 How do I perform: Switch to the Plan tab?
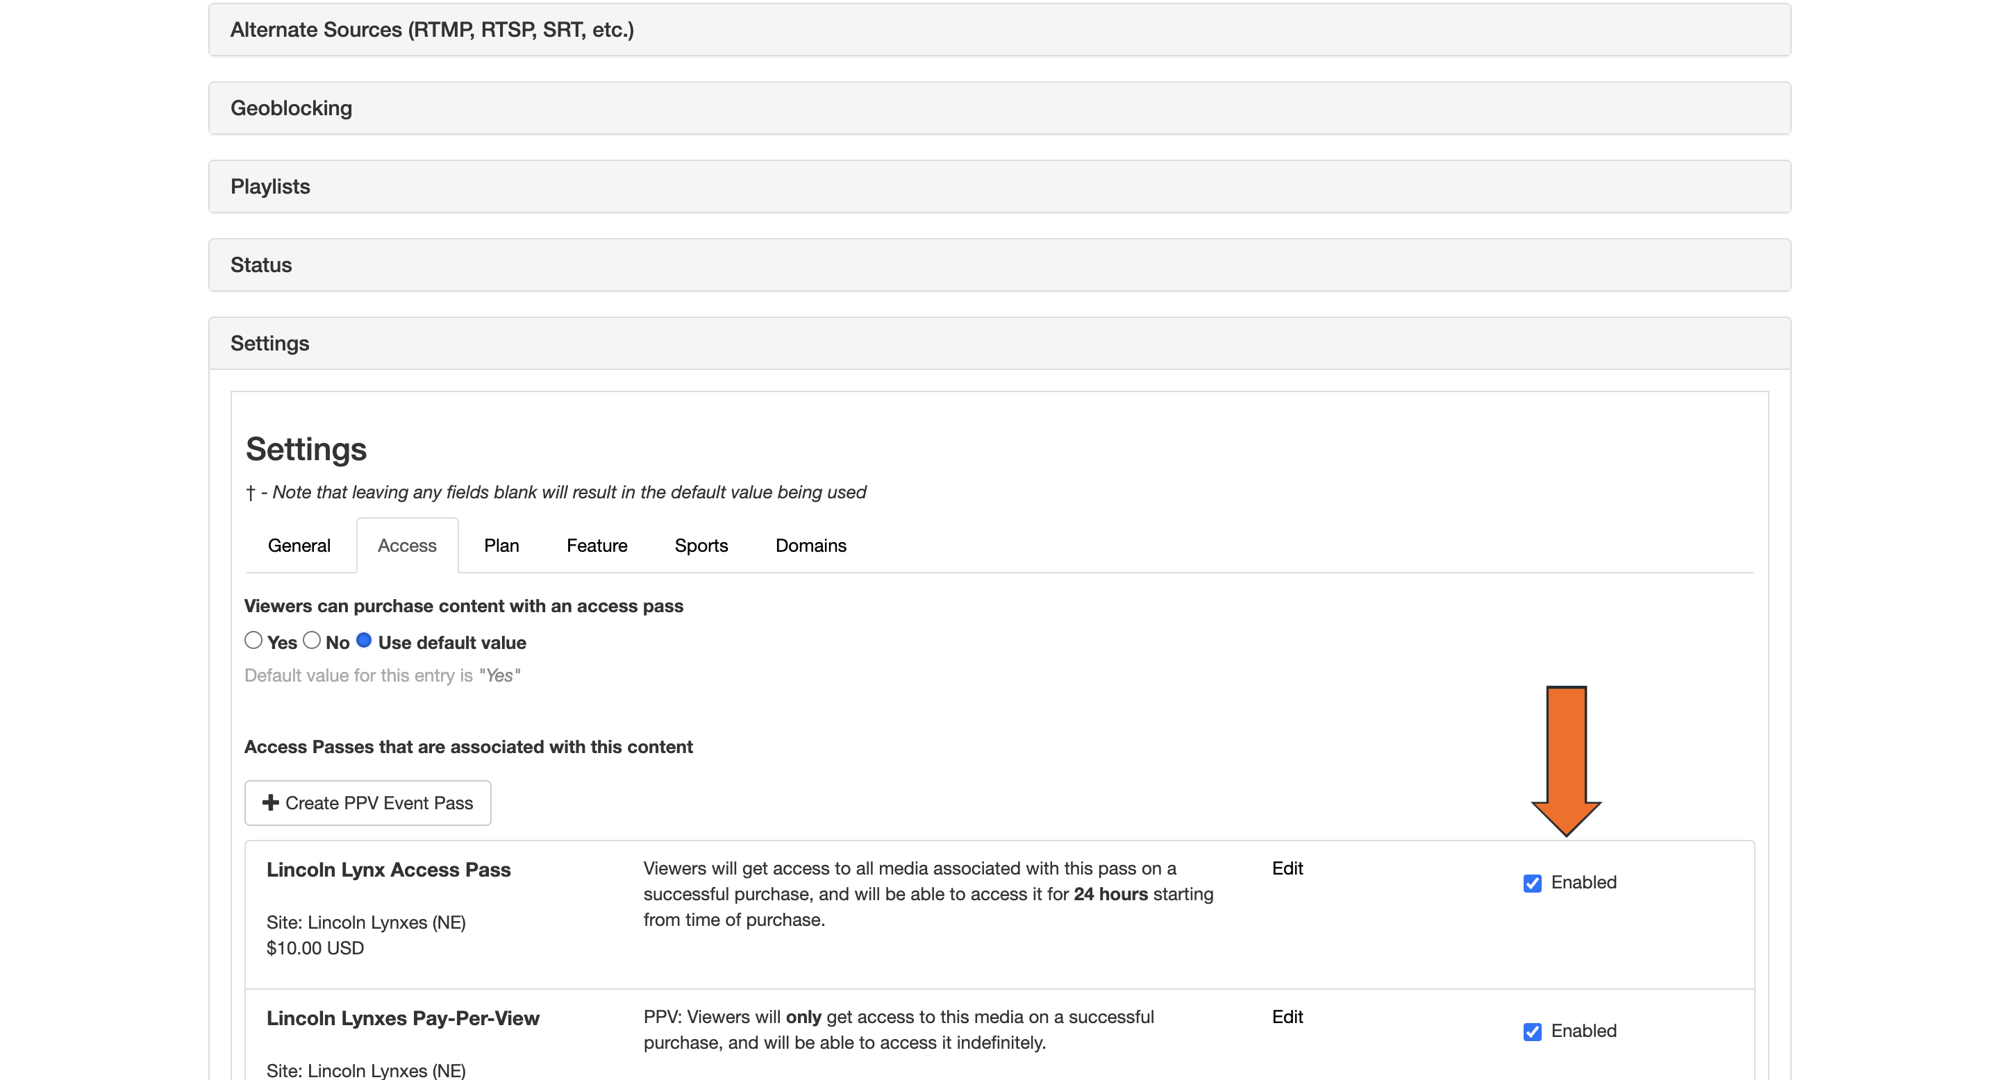click(501, 546)
